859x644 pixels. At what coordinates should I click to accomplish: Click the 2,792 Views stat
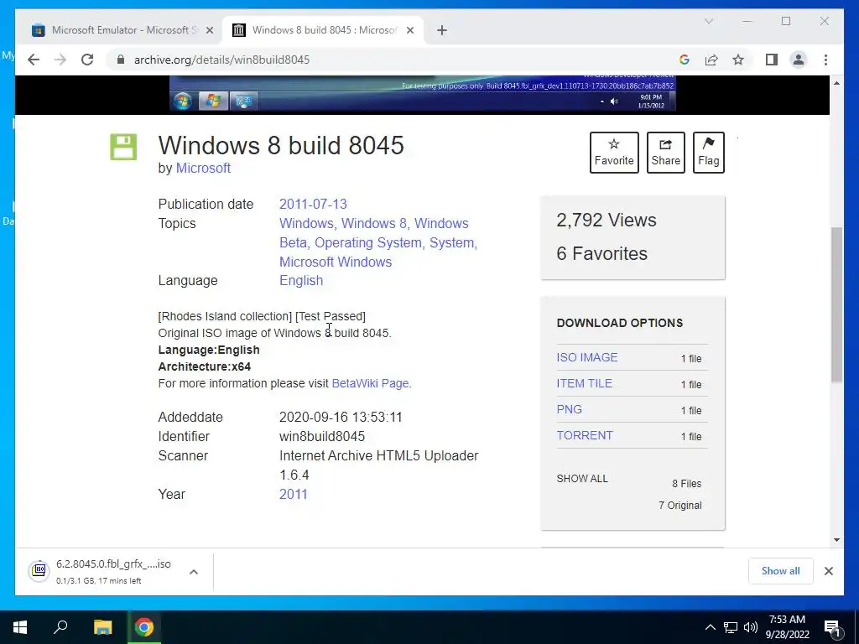[606, 221]
